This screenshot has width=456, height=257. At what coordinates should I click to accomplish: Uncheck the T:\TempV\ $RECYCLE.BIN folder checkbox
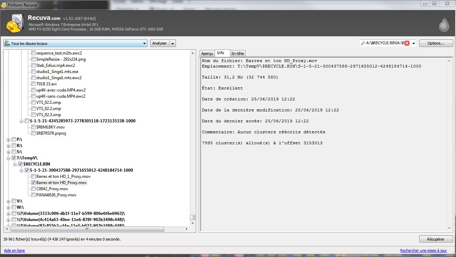[20, 164]
